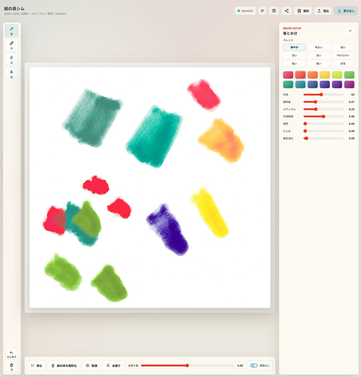Adjust the 水張り量 slider

click(x=187, y=365)
